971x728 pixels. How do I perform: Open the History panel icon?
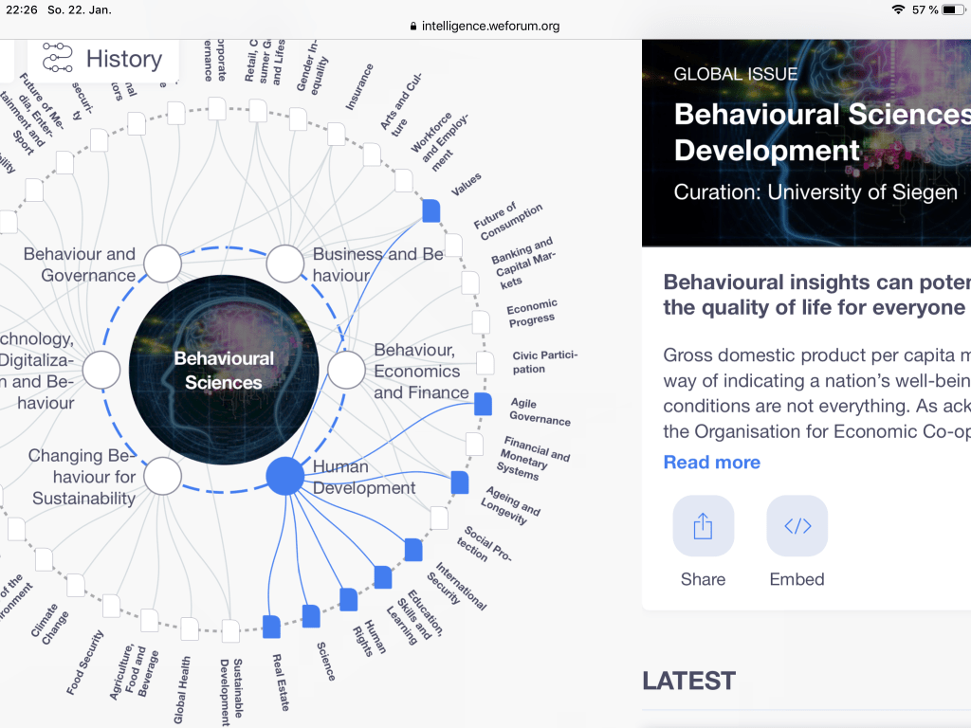click(x=58, y=59)
